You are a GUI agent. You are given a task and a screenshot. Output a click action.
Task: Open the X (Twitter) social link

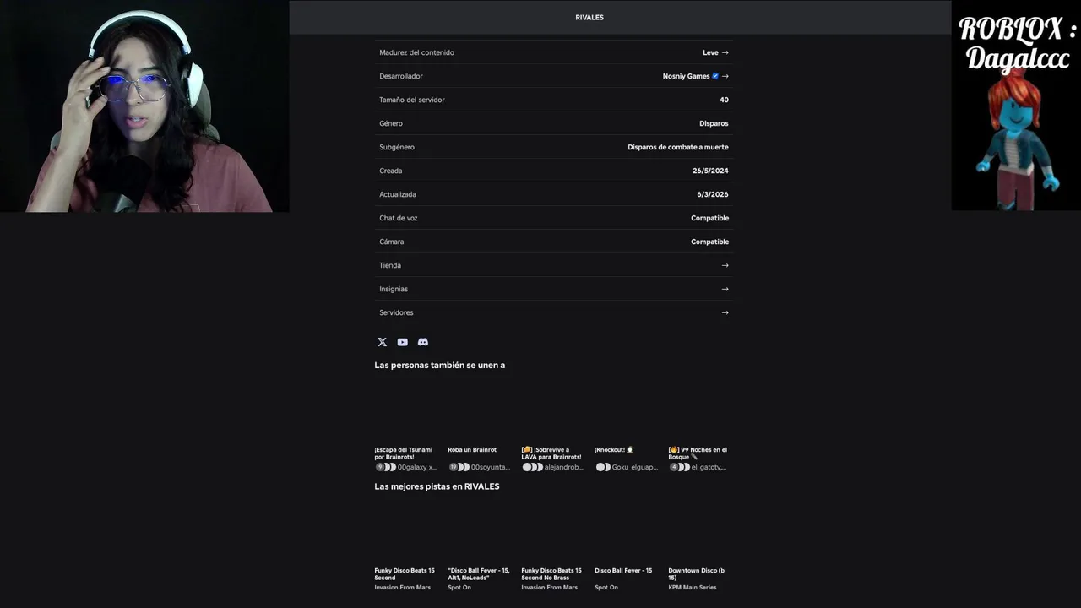coord(382,342)
